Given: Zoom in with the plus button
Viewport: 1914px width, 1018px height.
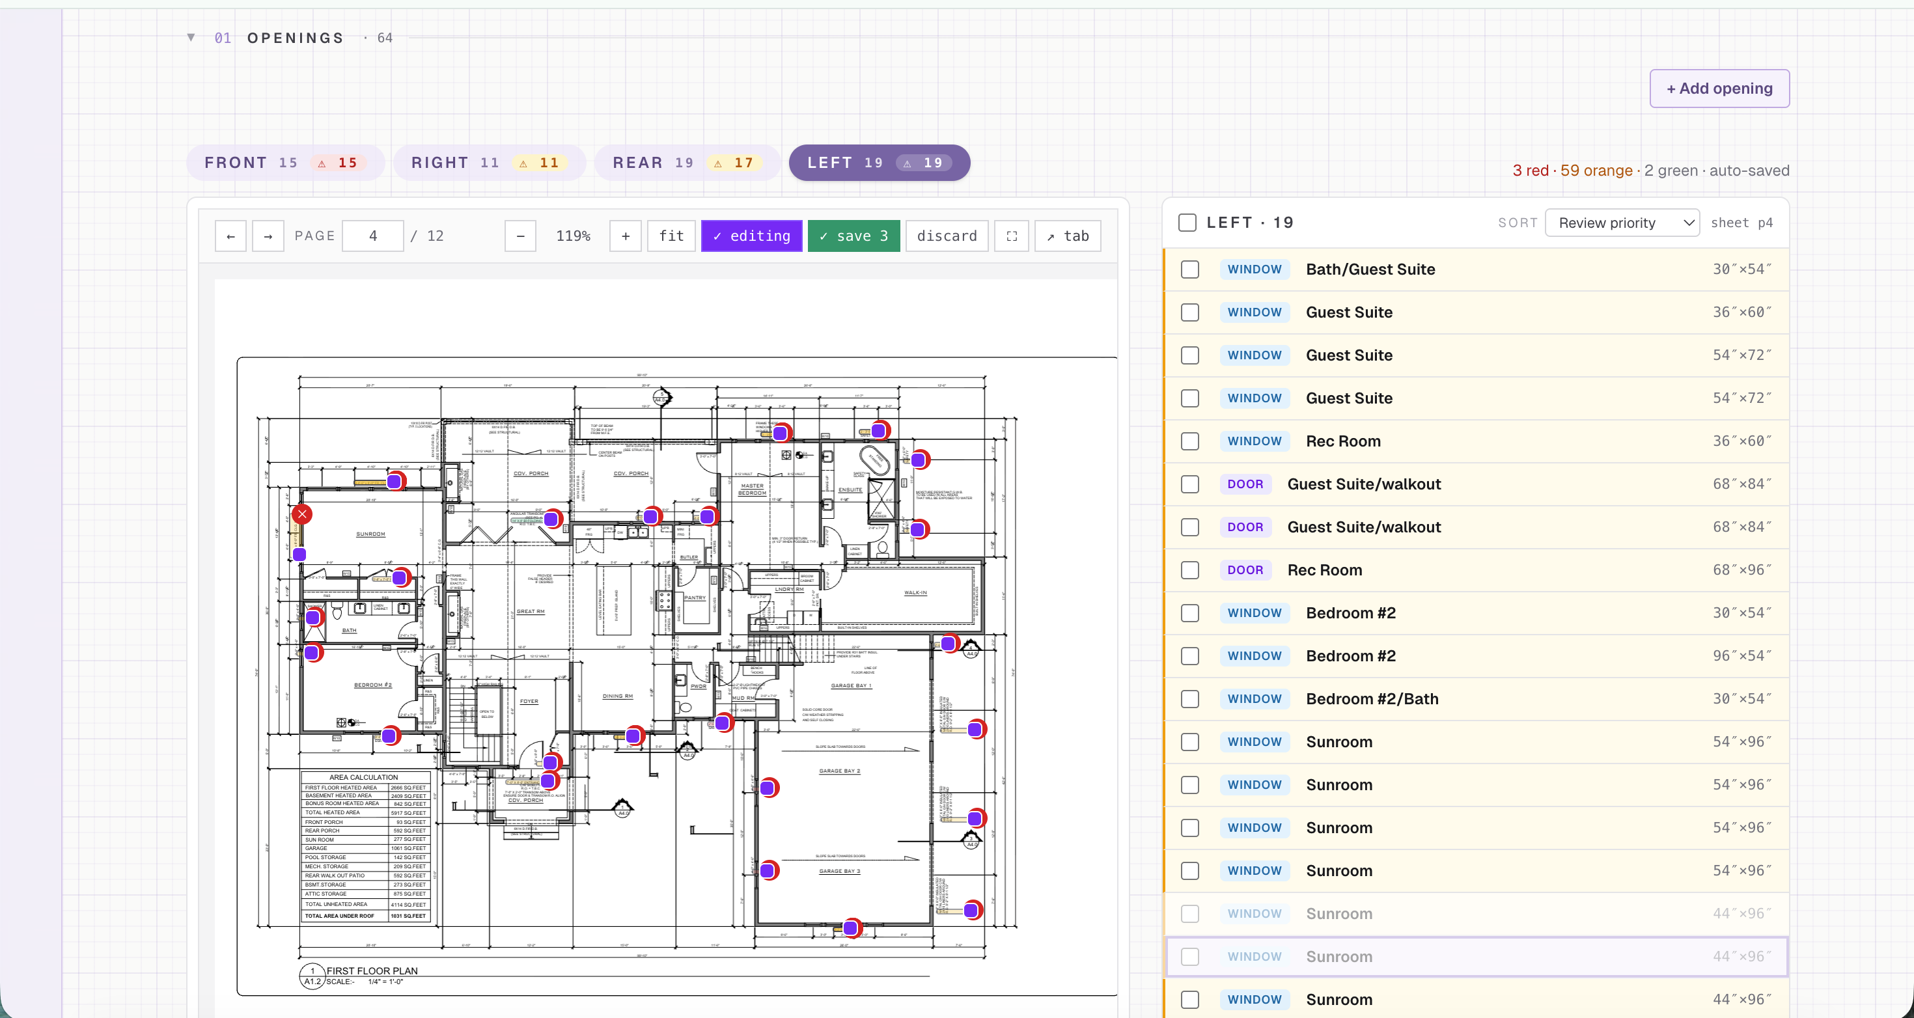Looking at the screenshot, I should (626, 236).
